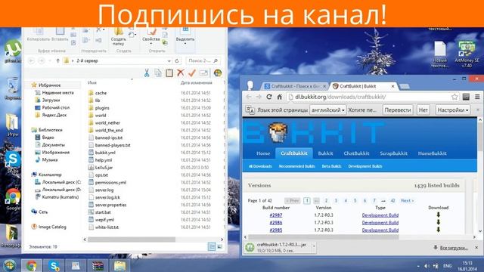The width and height of the screenshot is (484, 272).
Task: Click Explorer search field Поиск
Action: click(x=203, y=60)
